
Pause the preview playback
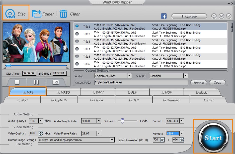36,82
